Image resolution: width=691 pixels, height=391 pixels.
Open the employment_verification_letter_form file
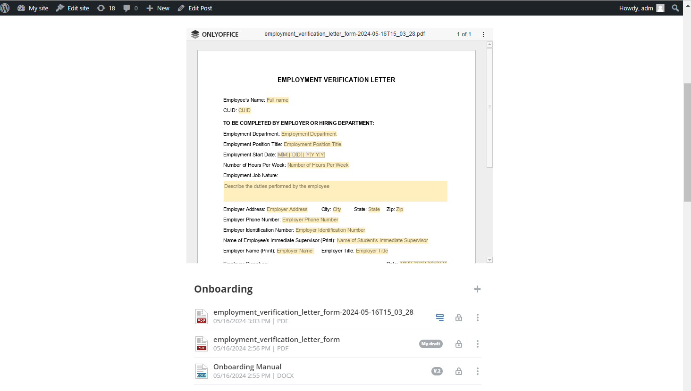(x=277, y=339)
